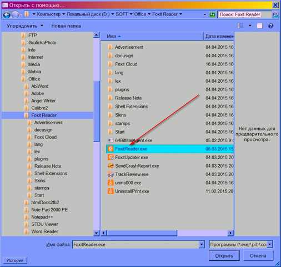Click the horizontal scrollbar right arrow
The image size is (281, 267).
[230, 233]
